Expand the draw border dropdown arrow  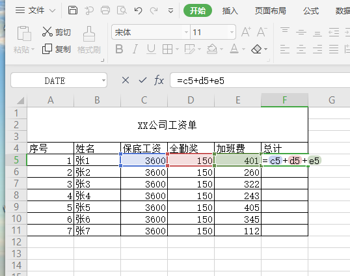click(199, 49)
